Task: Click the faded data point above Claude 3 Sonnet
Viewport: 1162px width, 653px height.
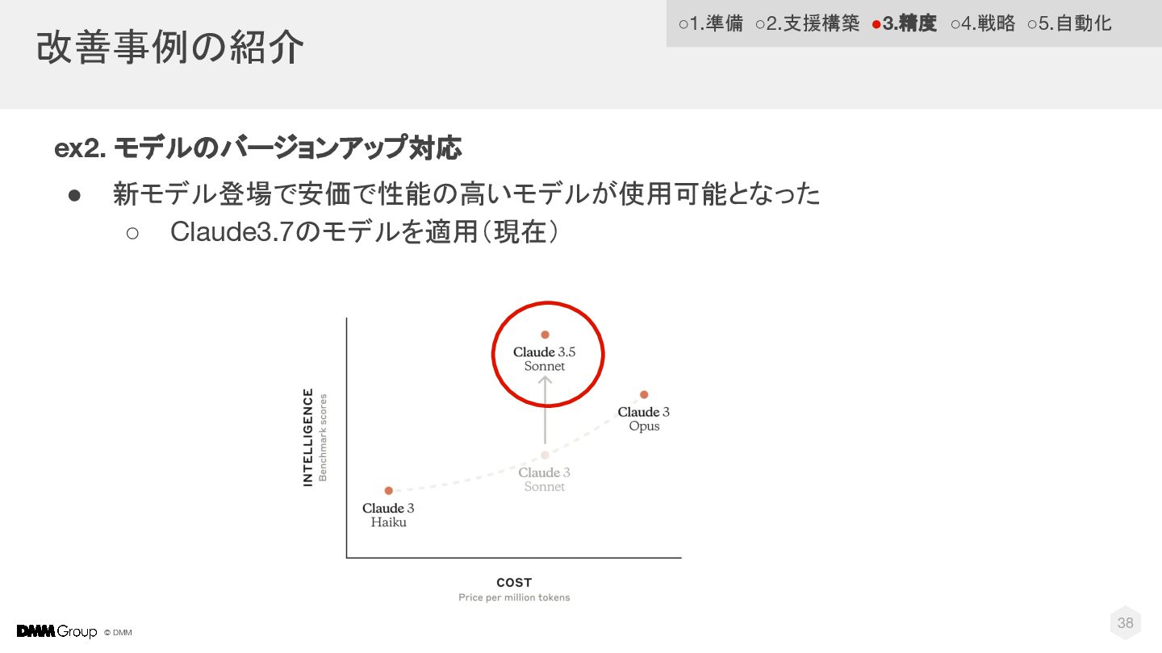Action: pyautogui.click(x=545, y=455)
